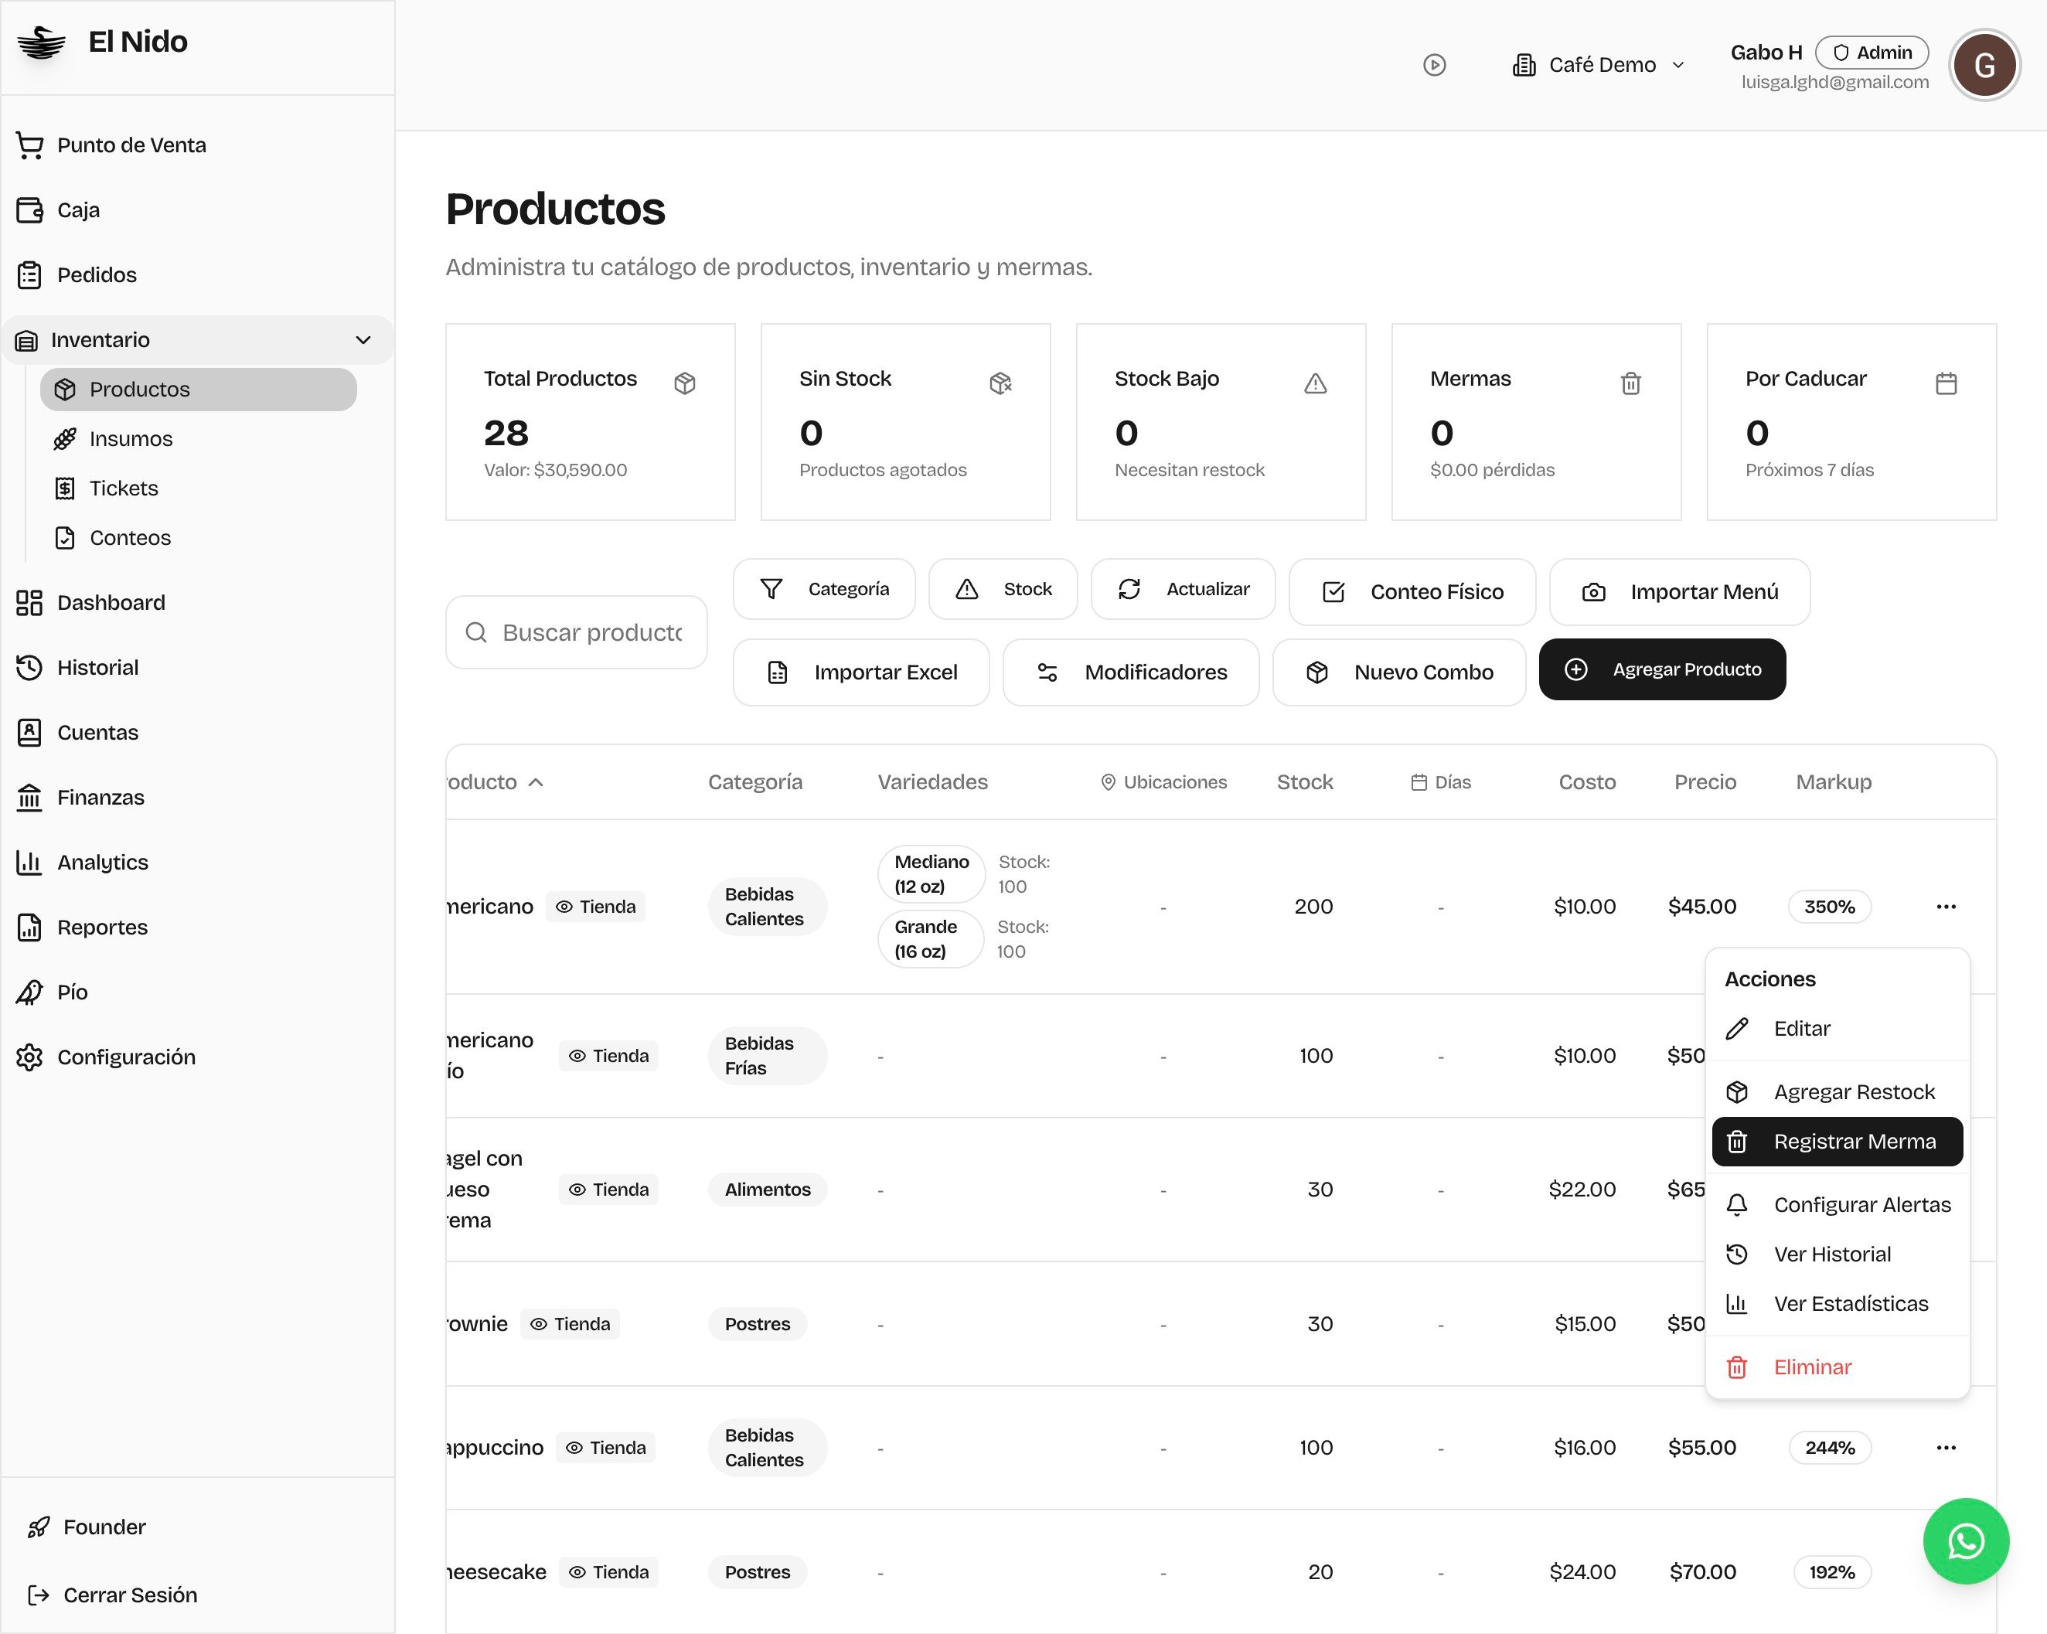
Task: Choose Ver Historial in Acciones menu
Action: (1838, 1254)
